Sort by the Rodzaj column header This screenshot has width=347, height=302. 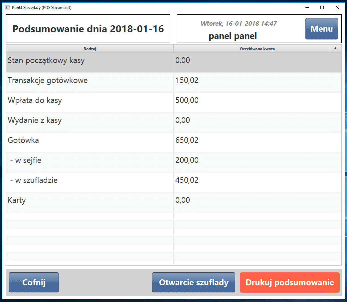click(90, 48)
